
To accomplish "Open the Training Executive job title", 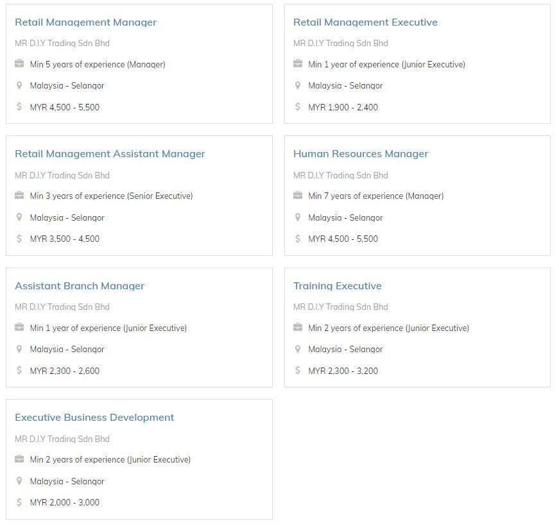I will pos(337,286).
